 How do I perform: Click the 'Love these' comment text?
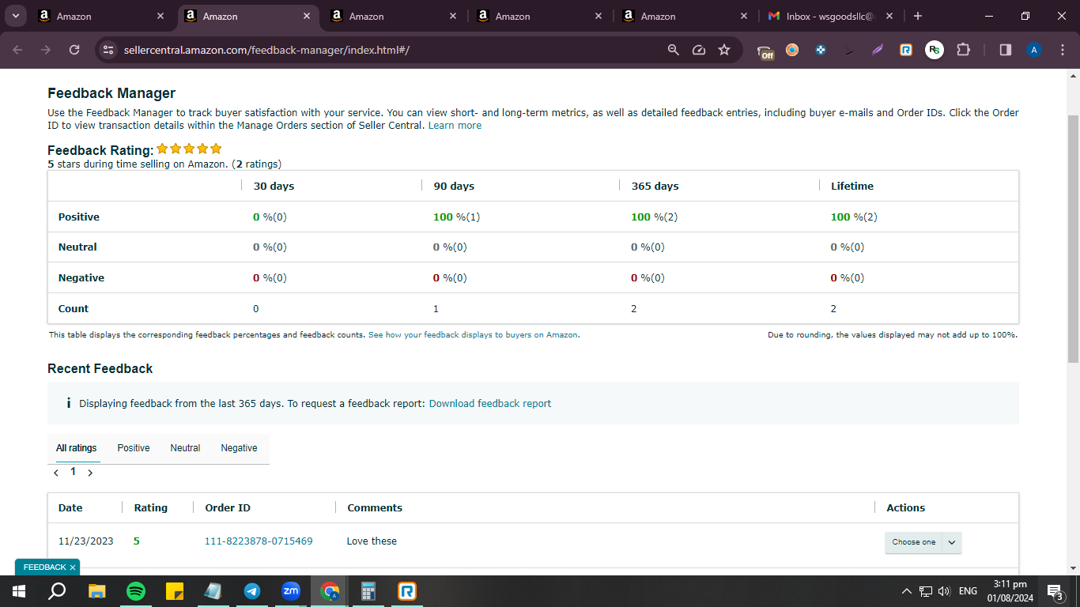click(x=372, y=541)
